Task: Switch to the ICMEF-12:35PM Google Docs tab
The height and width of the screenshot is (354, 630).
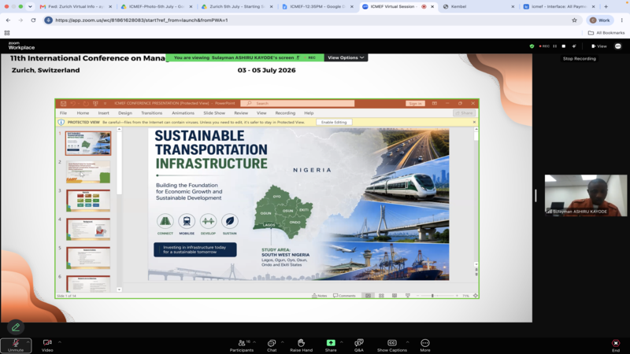Action: pyautogui.click(x=318, y=6)
